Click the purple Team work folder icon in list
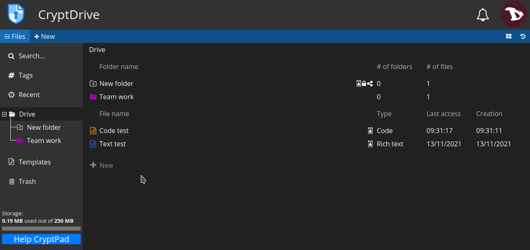This screenshot has width=530, height=250. pos(93,97)
